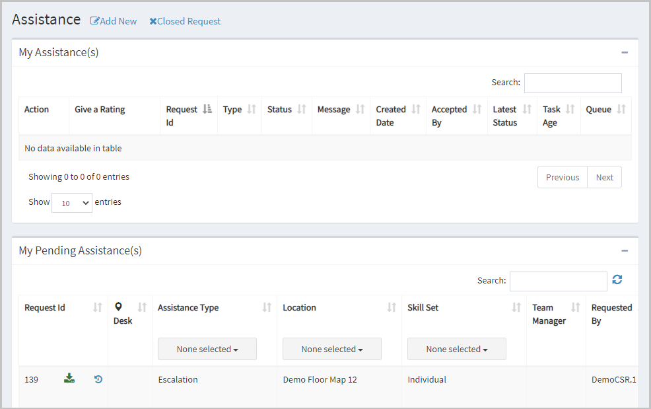Open the Show entries count dropdown

pyautogui.click(x=72, y=203)
